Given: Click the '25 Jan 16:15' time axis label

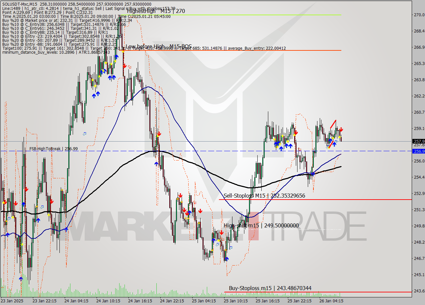Looking at the screenshot, I should click(268, 301).
